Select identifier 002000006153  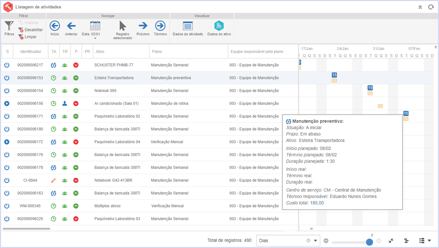tap(30, 78)
